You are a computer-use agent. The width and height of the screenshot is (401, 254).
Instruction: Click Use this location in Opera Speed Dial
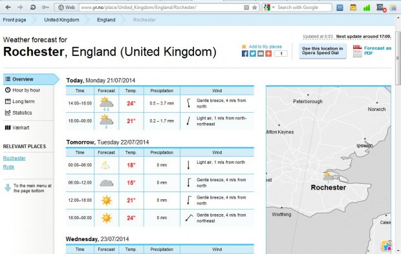pos(323,51)
